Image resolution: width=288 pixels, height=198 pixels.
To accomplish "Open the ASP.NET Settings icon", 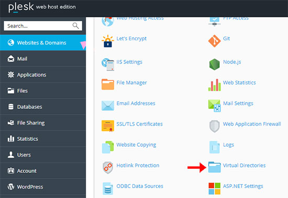I will (214, 189).
